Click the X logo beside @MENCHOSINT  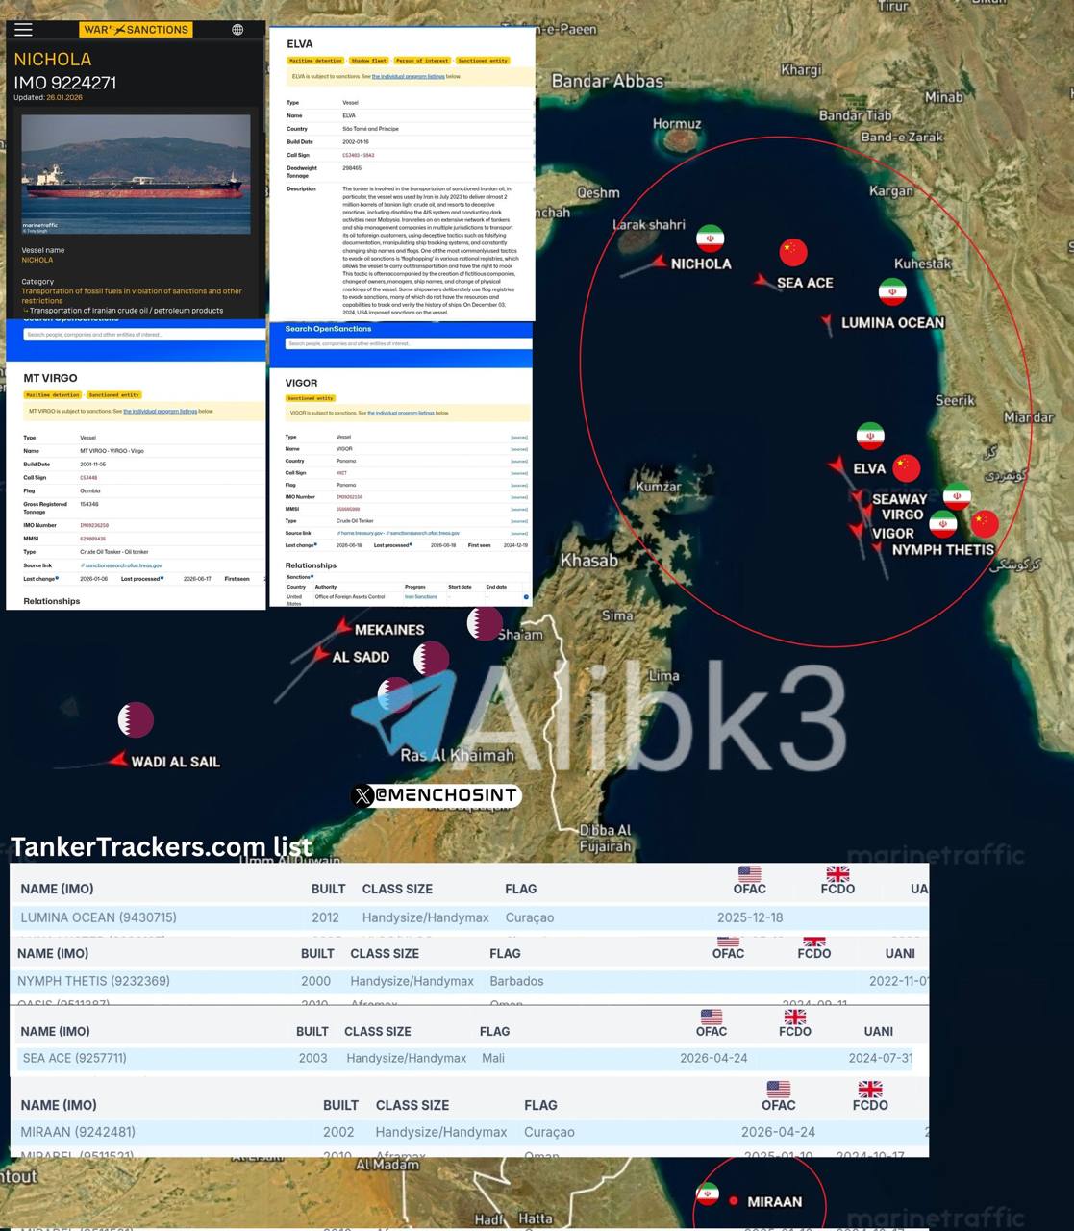click(362, 795)
